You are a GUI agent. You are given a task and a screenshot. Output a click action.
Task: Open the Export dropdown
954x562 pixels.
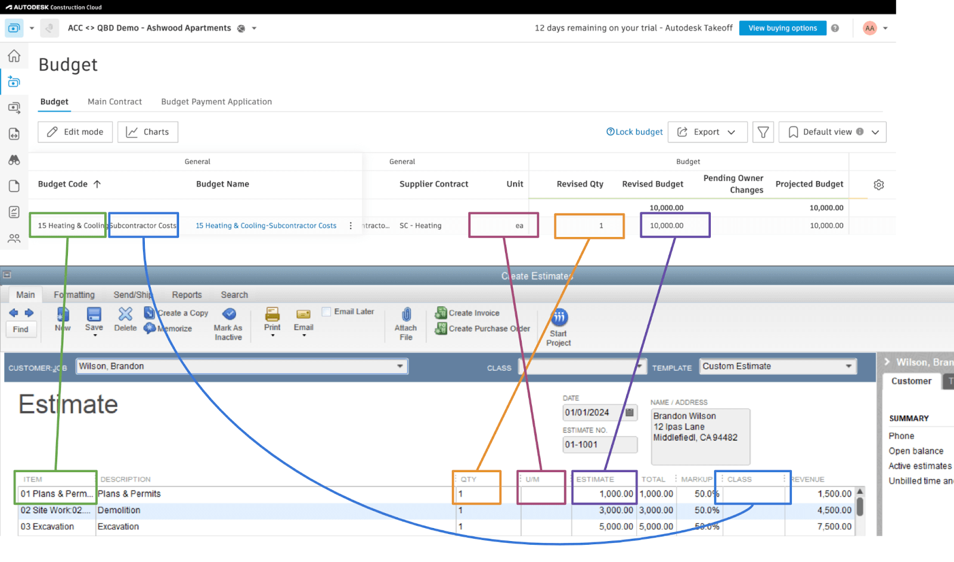point(708,132)
